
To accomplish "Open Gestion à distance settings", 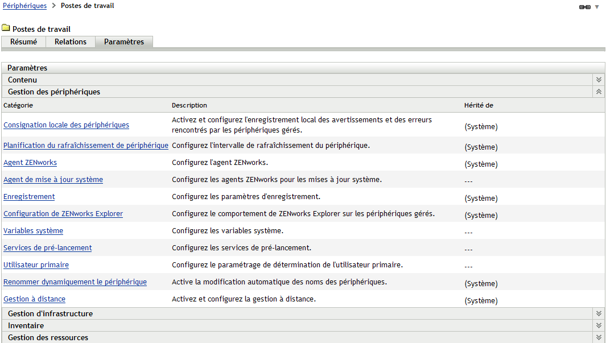I will click(x=34, y=299).
